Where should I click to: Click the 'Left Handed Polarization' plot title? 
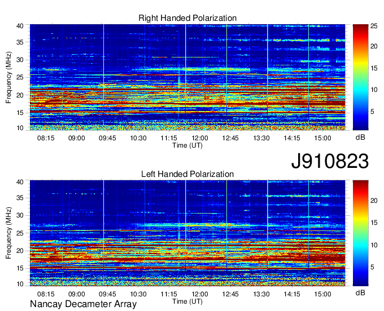pyautogui.click(x=187, y=174)
